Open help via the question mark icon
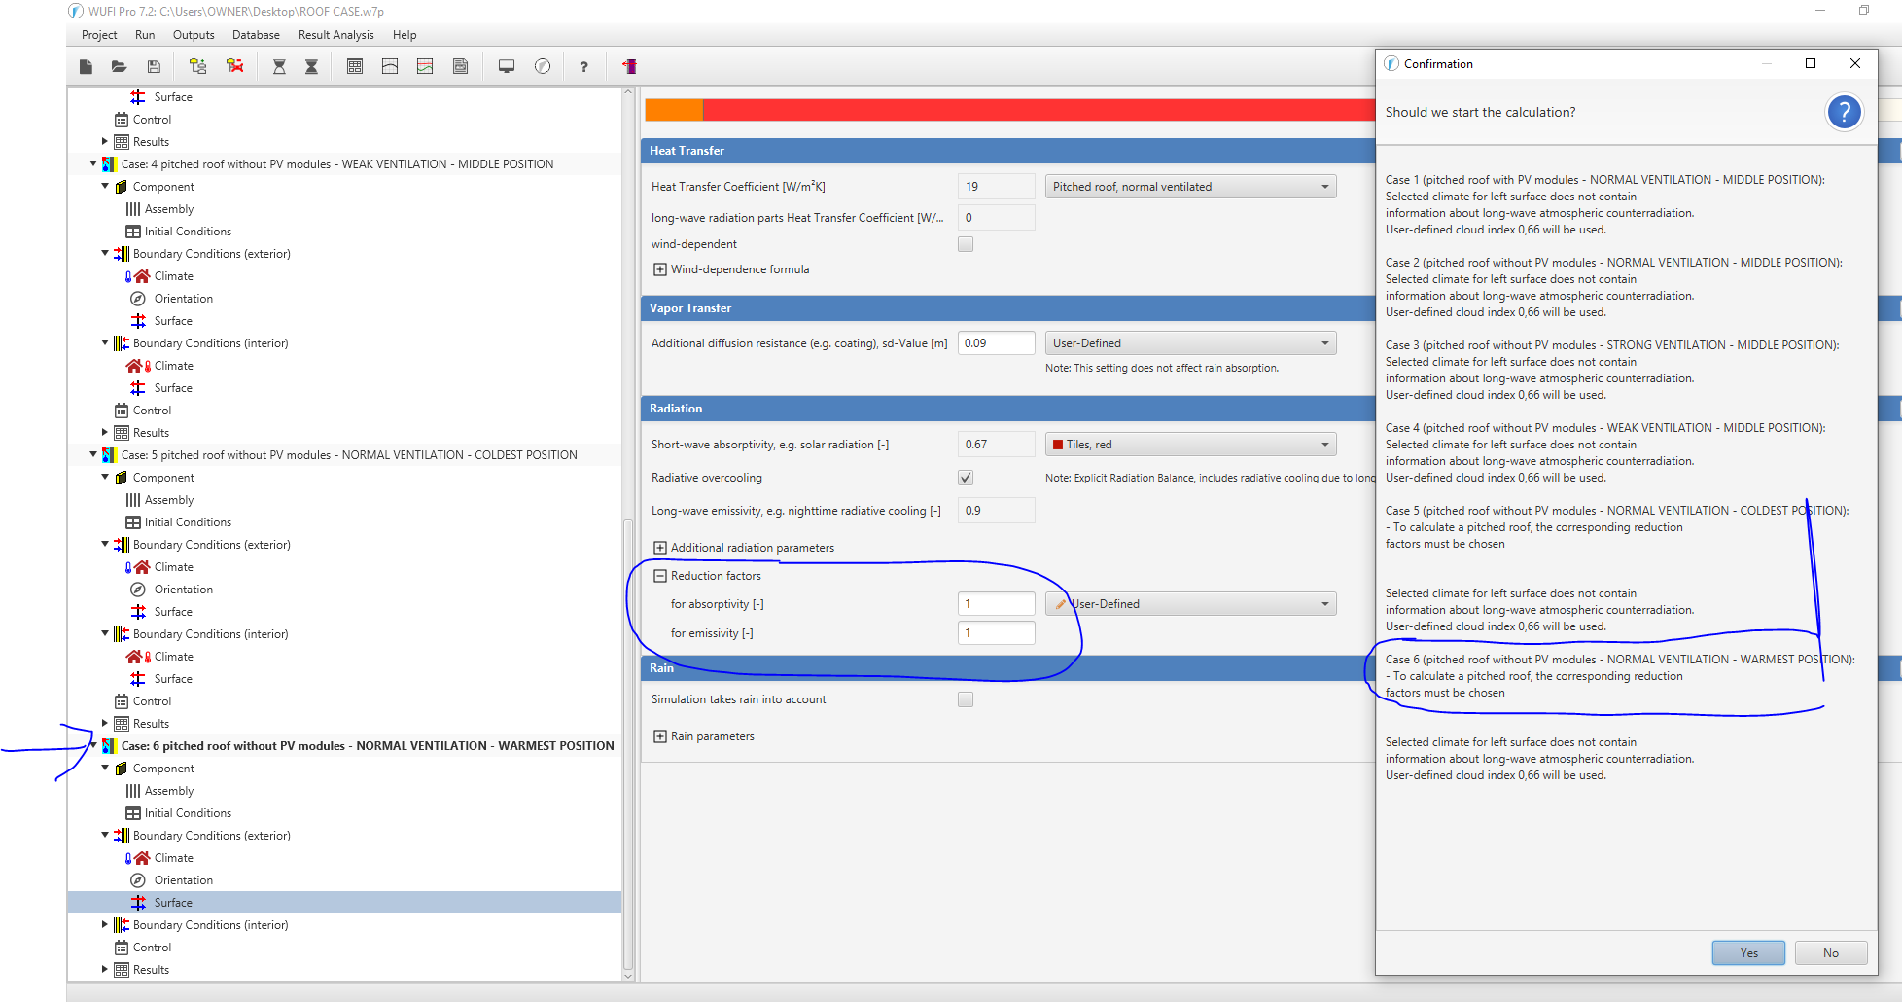 point(583,66)
